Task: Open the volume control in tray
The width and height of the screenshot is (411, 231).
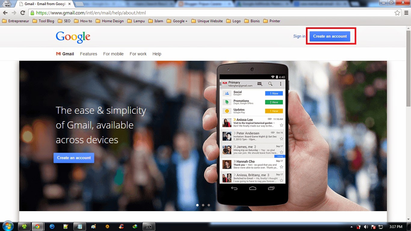Action: coord(366,227)
